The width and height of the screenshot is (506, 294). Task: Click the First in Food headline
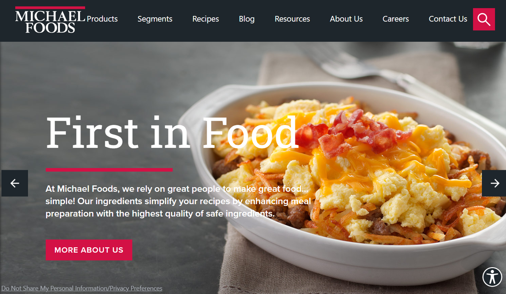coord(172,133)
